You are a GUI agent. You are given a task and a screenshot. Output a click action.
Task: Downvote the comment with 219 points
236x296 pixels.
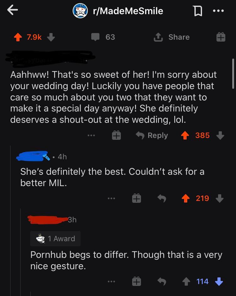220,198
